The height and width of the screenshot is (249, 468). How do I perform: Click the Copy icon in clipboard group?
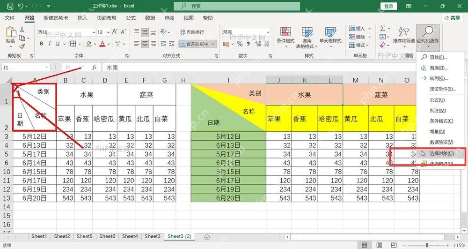click(22, 38)
